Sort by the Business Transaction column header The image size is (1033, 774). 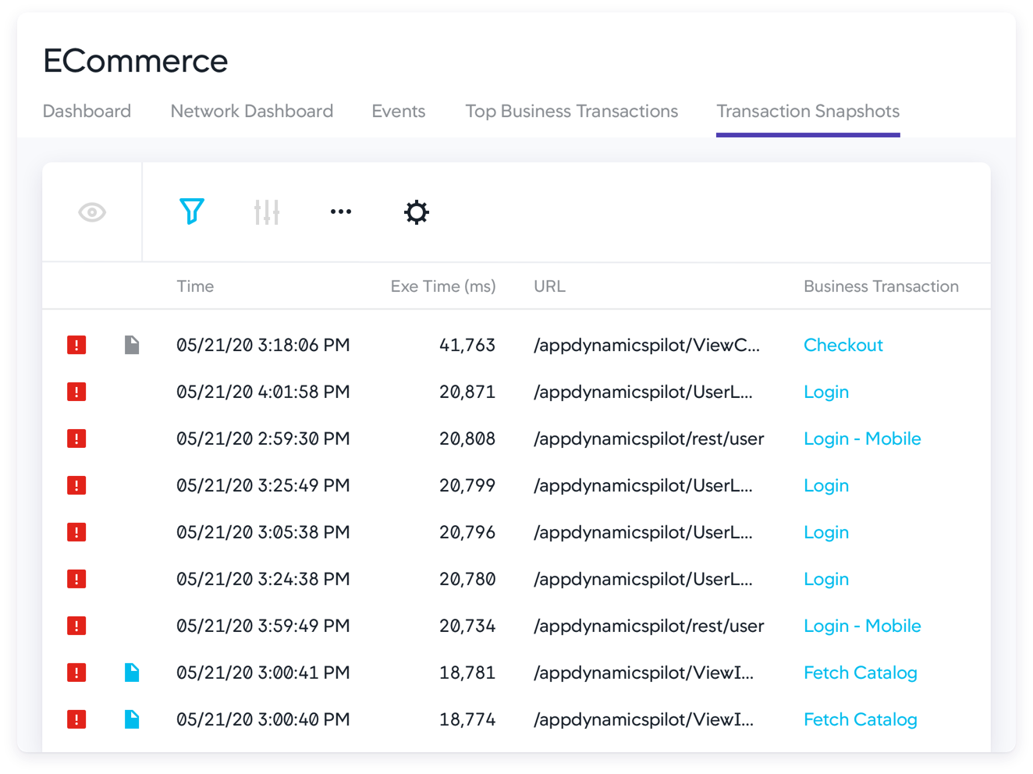[881, 286]
